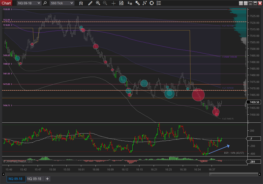This screenshot has width=263, height=184.
Task: Click the 16:37 time axis label
Action: [212, 169]
